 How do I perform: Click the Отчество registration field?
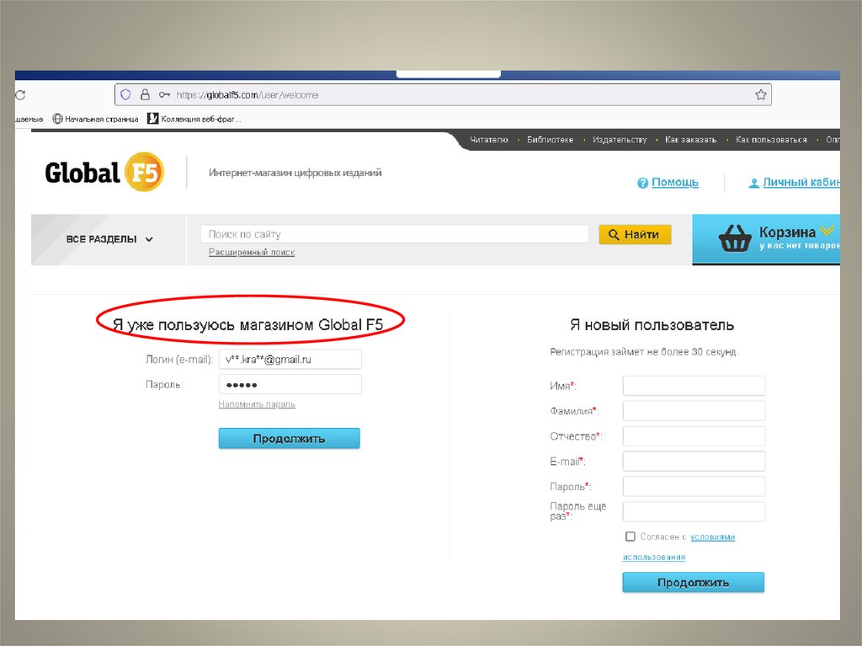(694, 435)
